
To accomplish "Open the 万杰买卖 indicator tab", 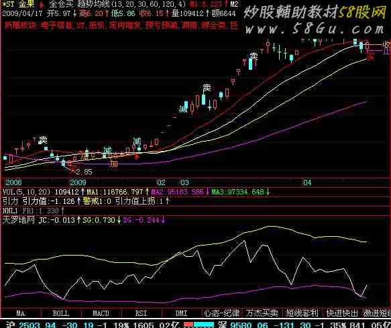I will tap(262, 313).
